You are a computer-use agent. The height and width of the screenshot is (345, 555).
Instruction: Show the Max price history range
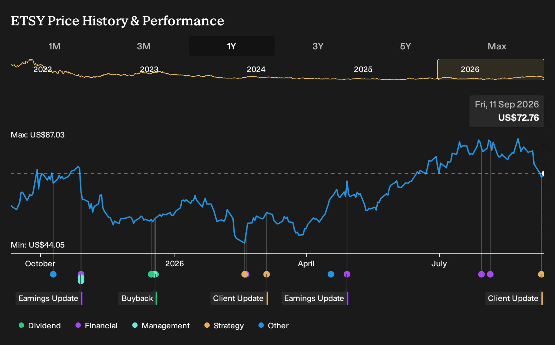pyautogui.click(x=497, y=46)
